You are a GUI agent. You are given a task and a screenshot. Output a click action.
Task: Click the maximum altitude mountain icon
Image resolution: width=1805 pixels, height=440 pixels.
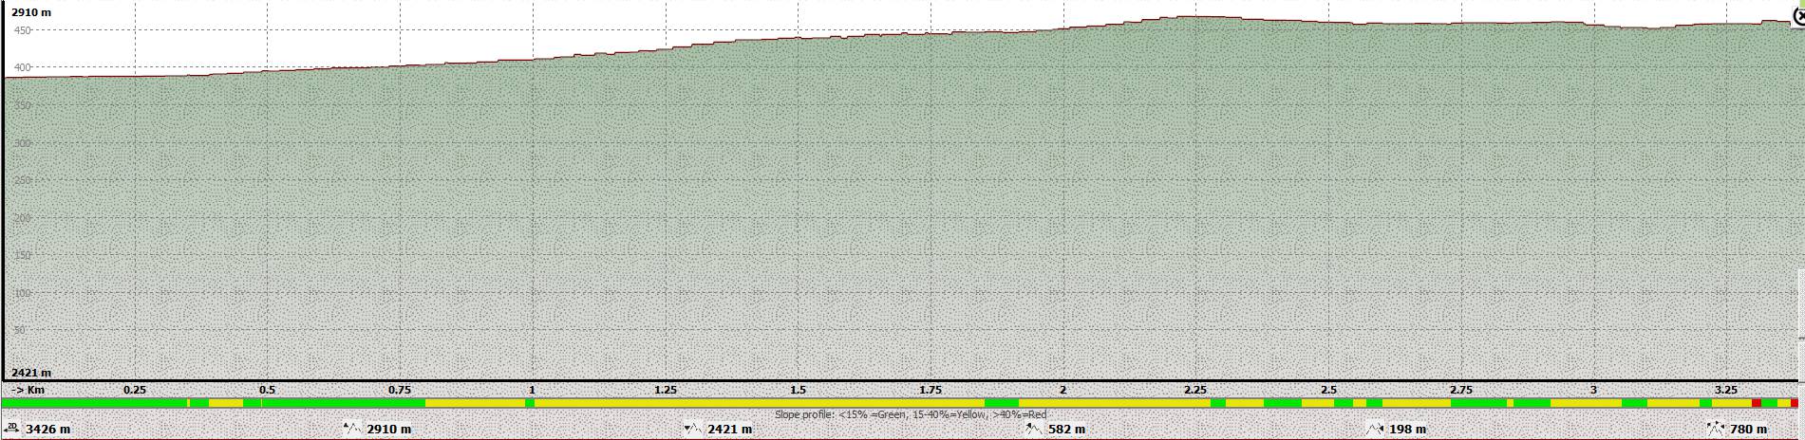353,429
